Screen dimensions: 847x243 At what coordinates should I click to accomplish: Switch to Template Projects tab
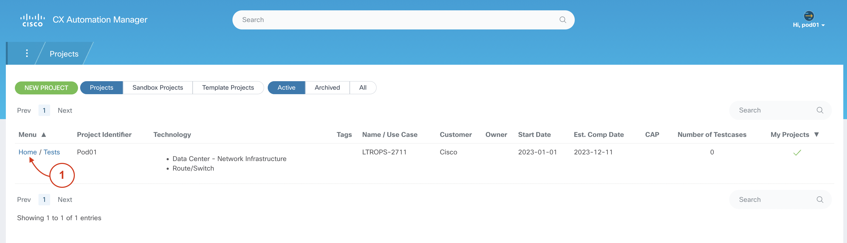228,88
